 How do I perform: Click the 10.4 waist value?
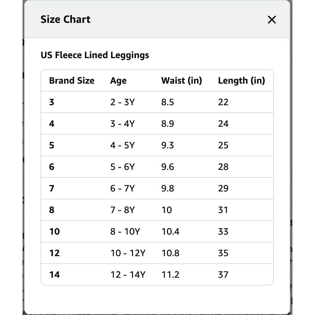[170, 231]
